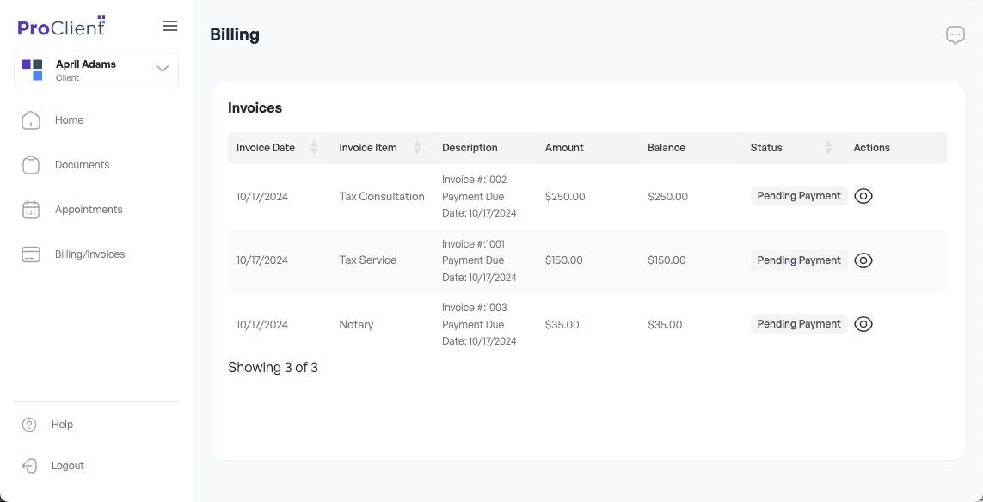Viewport: 983px width, 502px height.
Task: View Tax Consultation invoice via eye icon
Action: click(863, 196)
